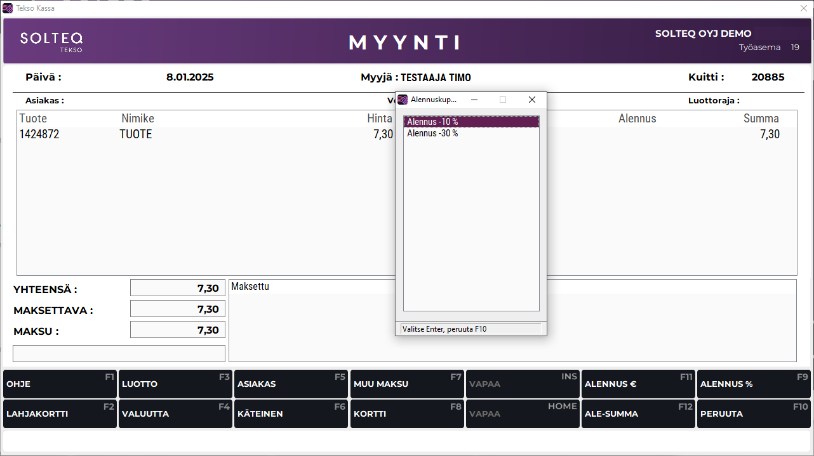Pay with KORTTI card button
This screenshot has width=814, height=456.
point(406,414)
